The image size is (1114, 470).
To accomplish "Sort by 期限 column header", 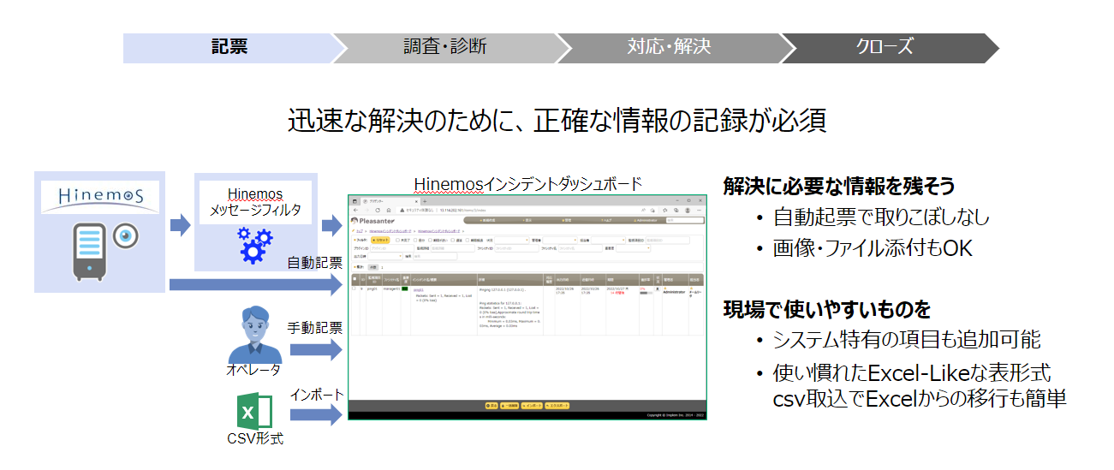I will tap(623, 279).
